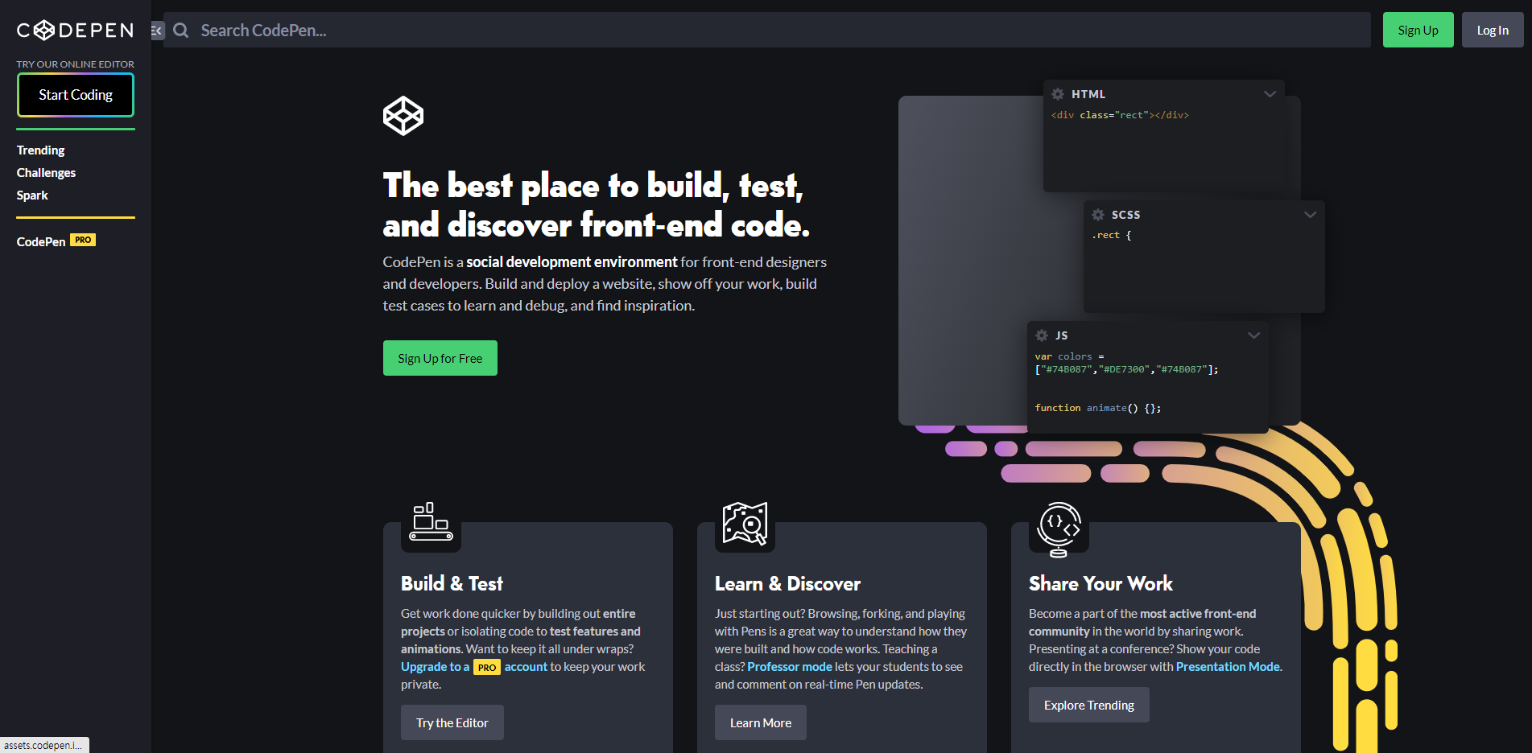
Task: Open the JS panel settings gear
Action: pyautogui.click(x=1042, y=335)
